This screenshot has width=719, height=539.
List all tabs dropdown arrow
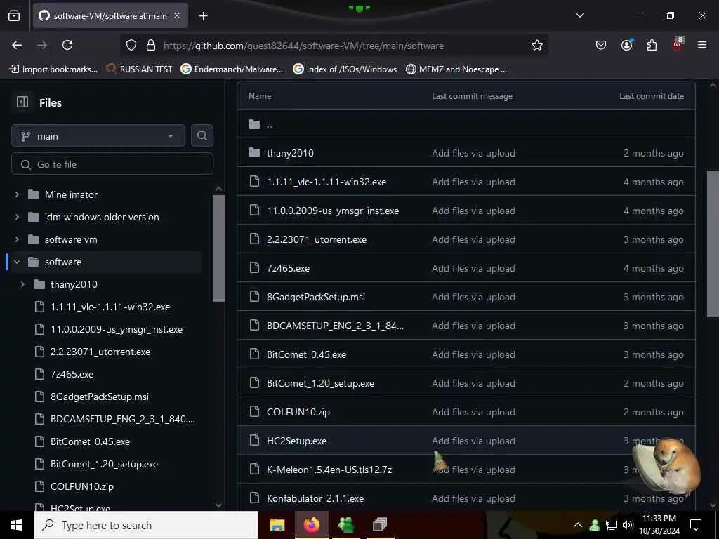[580, 15]
